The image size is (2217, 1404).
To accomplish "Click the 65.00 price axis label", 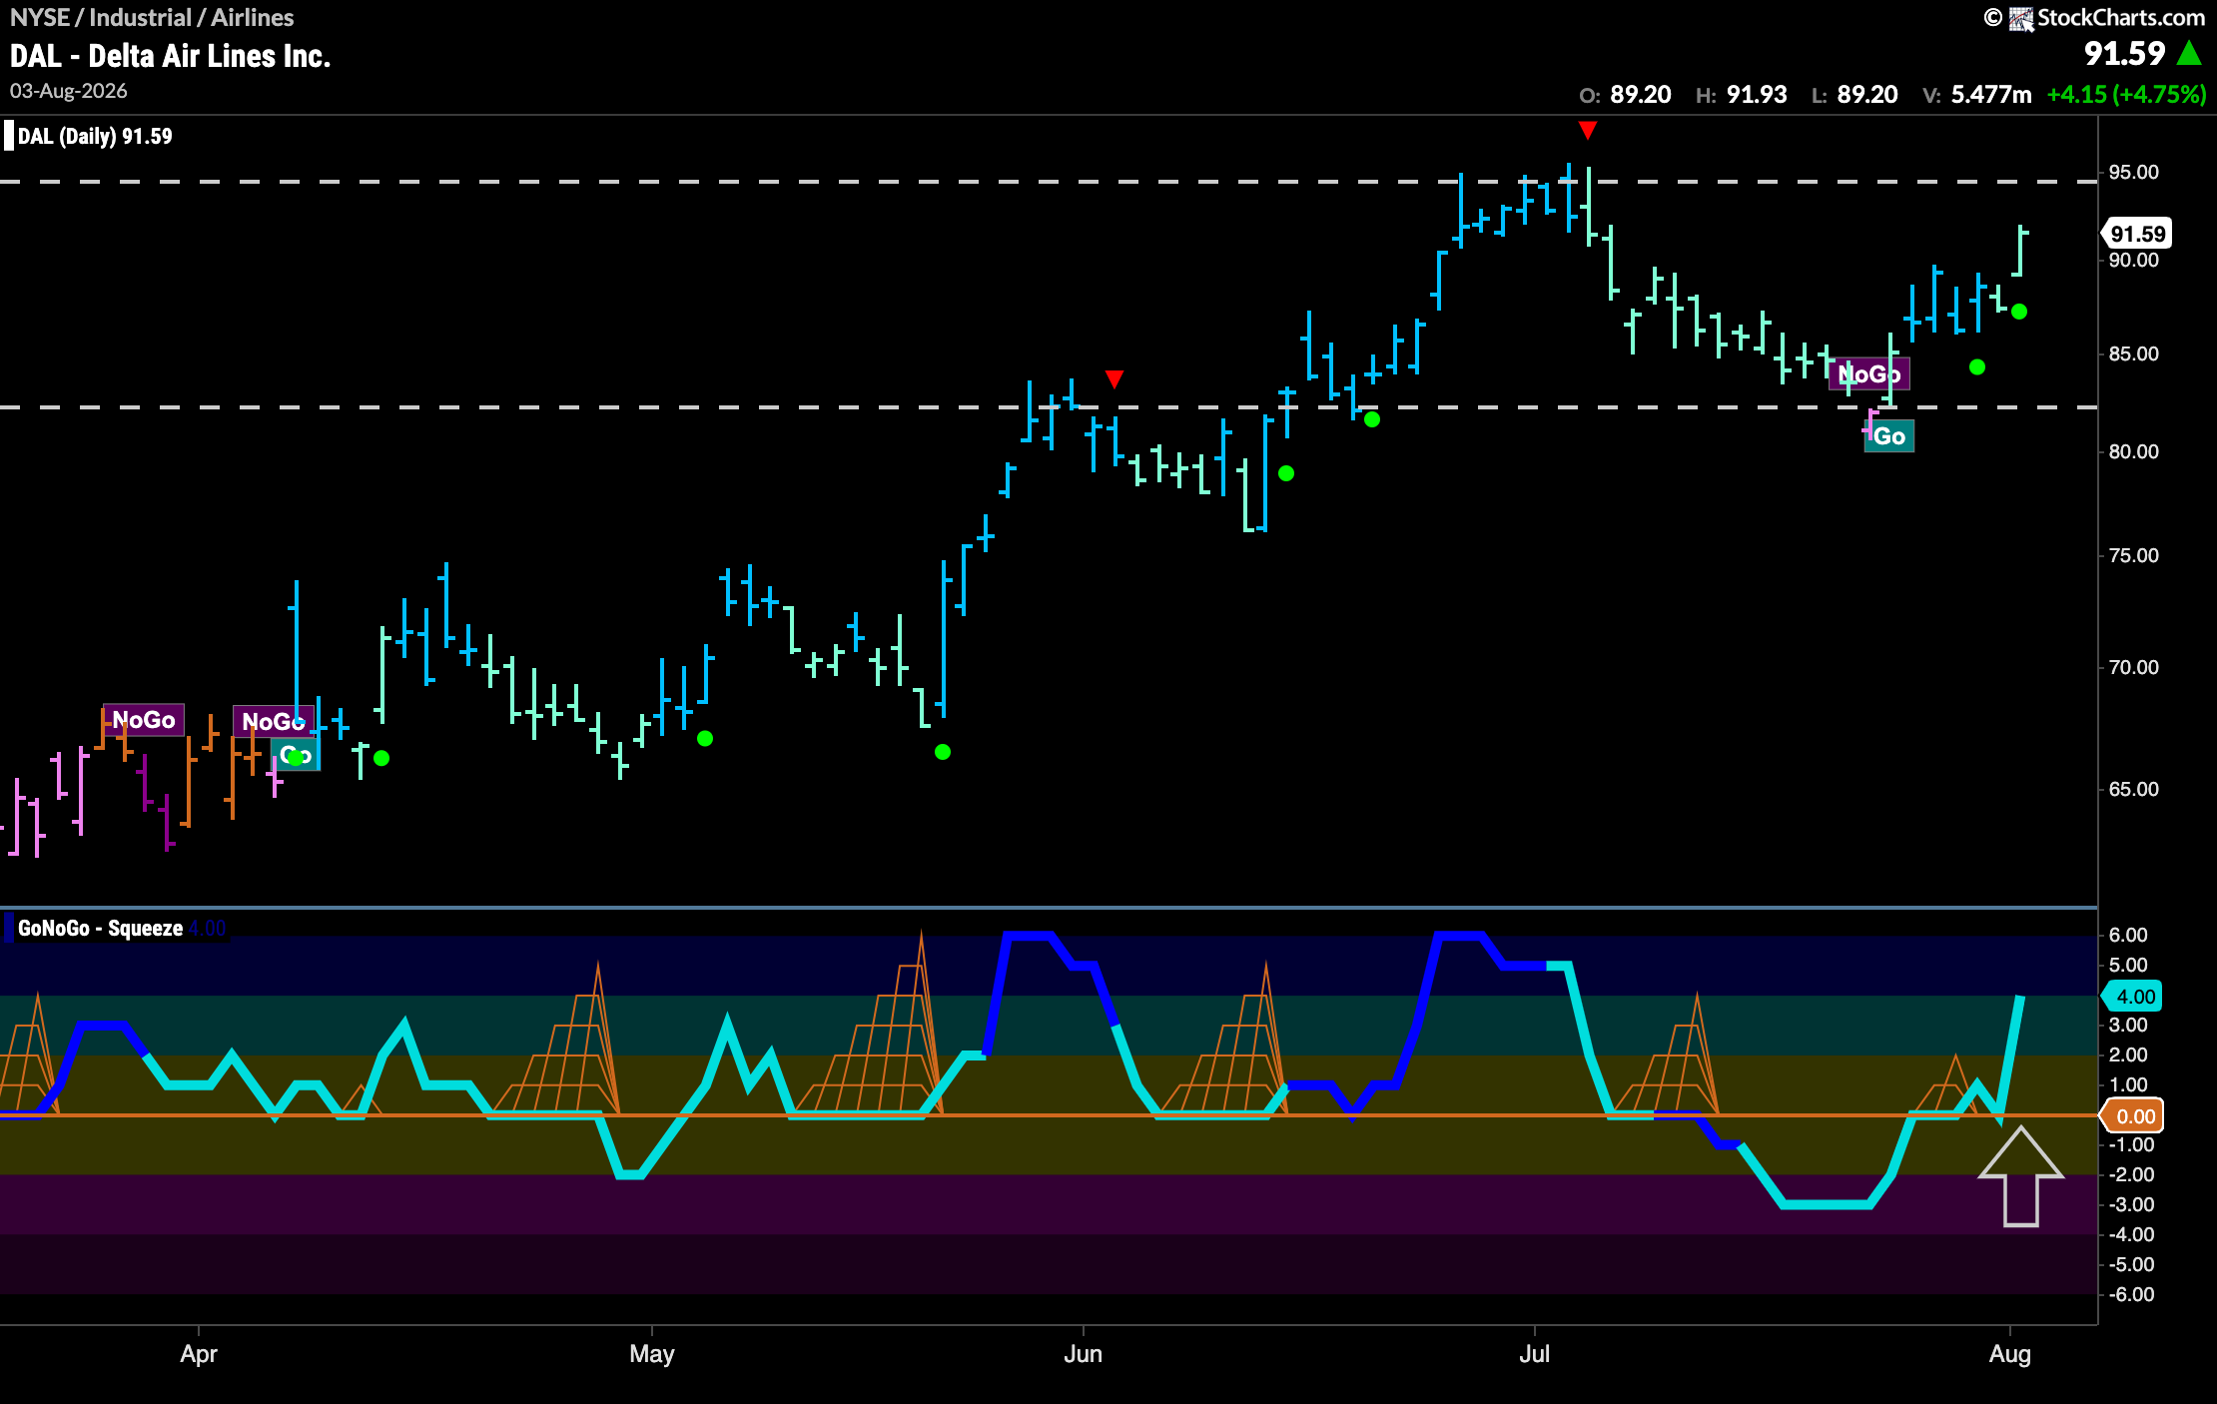I will tap(2134, 790).
